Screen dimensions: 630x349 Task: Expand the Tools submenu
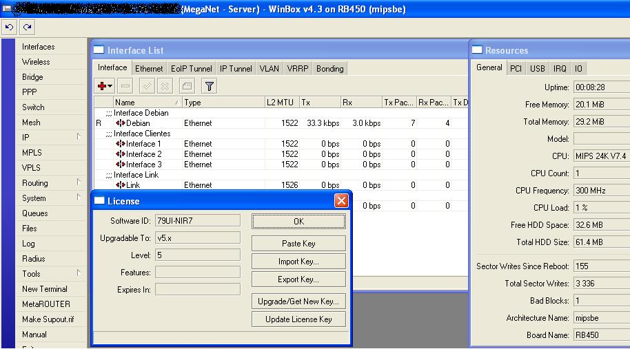79,273
